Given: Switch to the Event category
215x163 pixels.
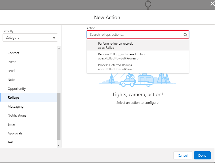Looking at the screenshot, I should (12, 62).
